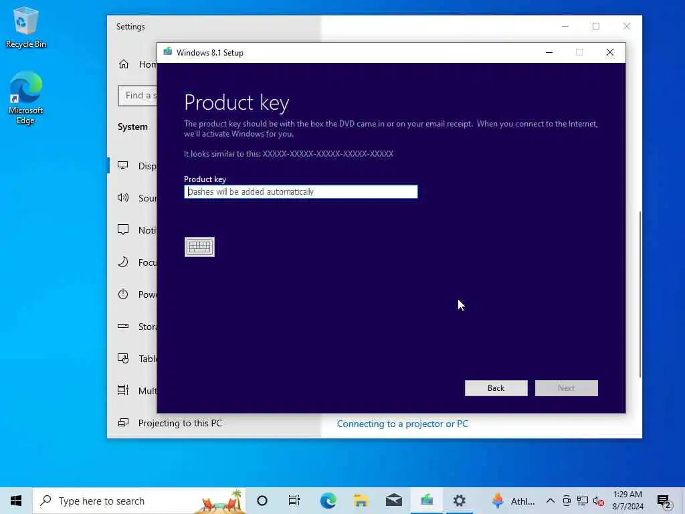Screen dimensions: 685x514
Task: Close the Settings window
Action: [626, 26]
